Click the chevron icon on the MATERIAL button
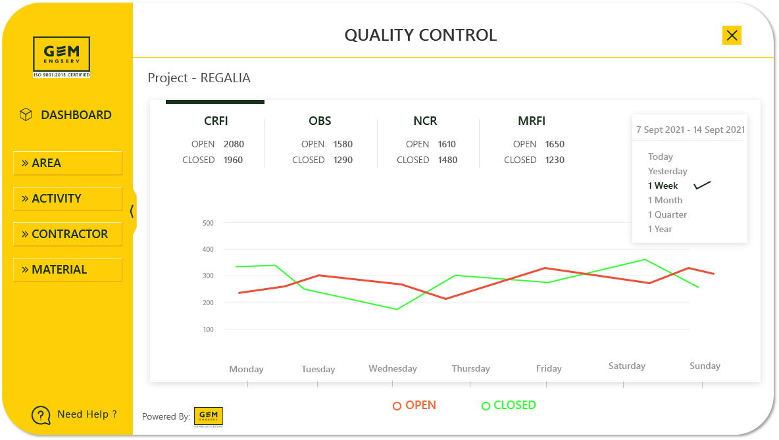The height and width of the screenshot is (440, 779). pos(24,269)
